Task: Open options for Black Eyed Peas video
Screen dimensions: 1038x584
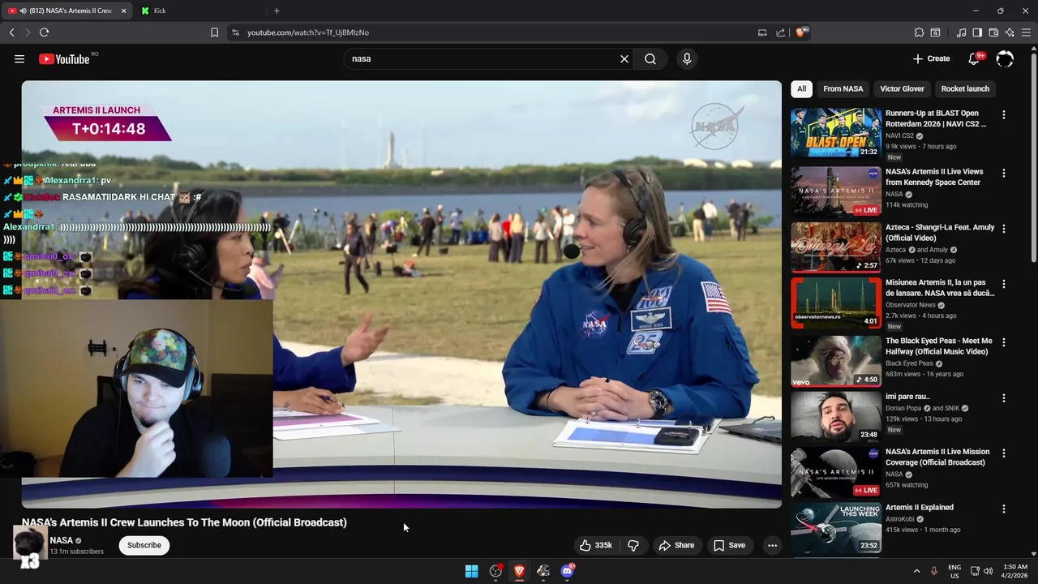Action: (1003, 343)
